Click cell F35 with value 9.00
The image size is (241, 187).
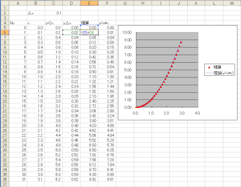(107, 174)
